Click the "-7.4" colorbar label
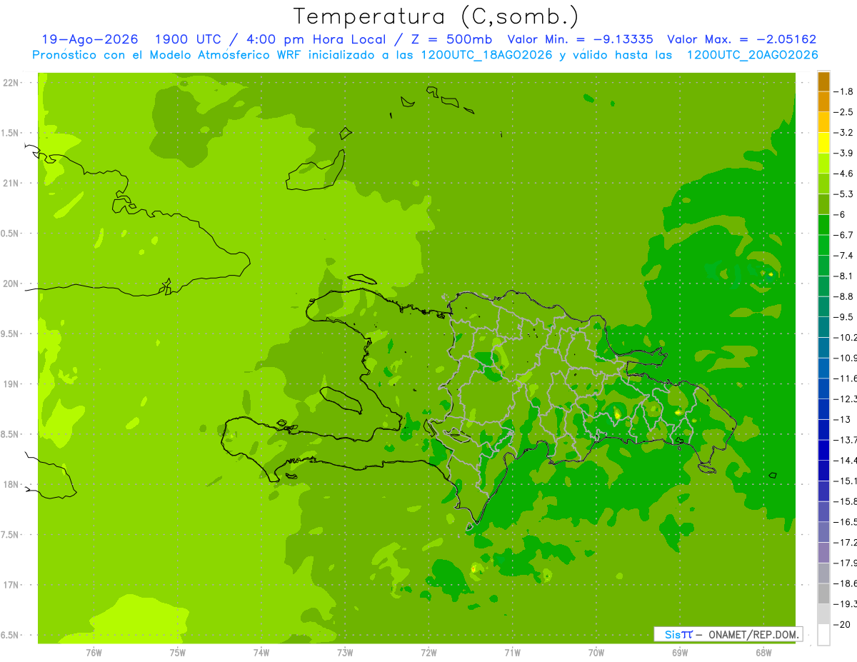 click(x=845, y=255)
